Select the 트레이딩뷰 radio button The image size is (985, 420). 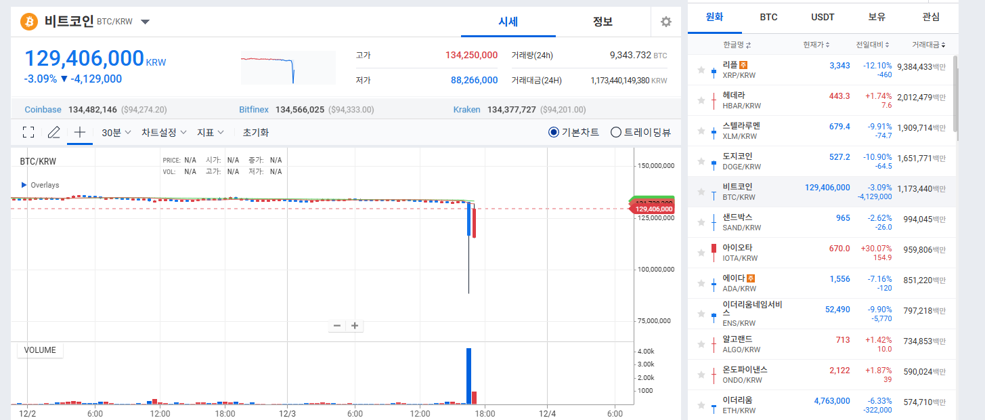[x=616, y=133]
